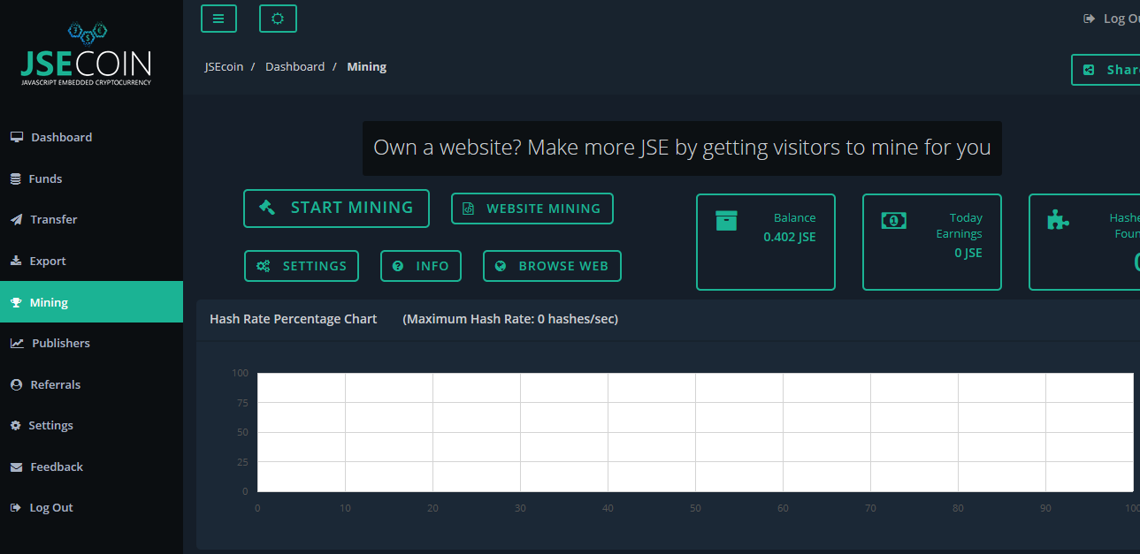Click the Mining breadcrumb text

coord(366,66)
